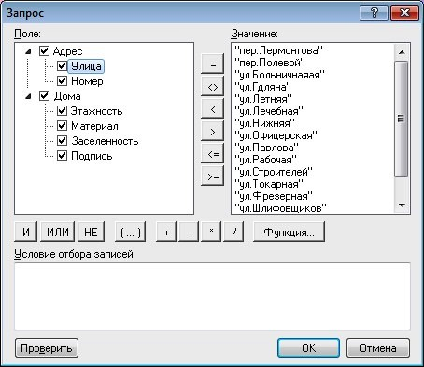Select value "ул.Павлова"
This screenshot has width=424, height=367.
pyautogui.click(x=266, y=148)
